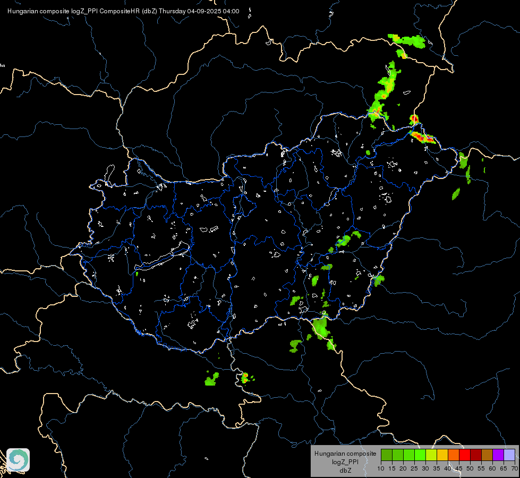Click legend label 'Hungarian composite'

(345, 454)
